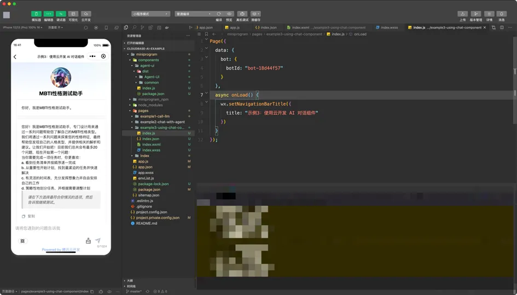The width and height of the screenshot is (517, 295).
Task: Toggle the 可视化 visual panel button
Action: pos(73,14)
